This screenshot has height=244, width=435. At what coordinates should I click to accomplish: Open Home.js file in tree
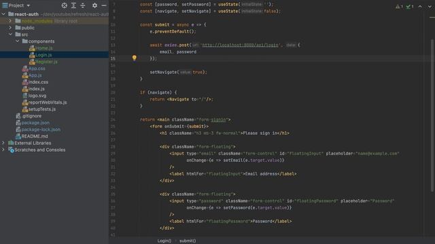43,48
